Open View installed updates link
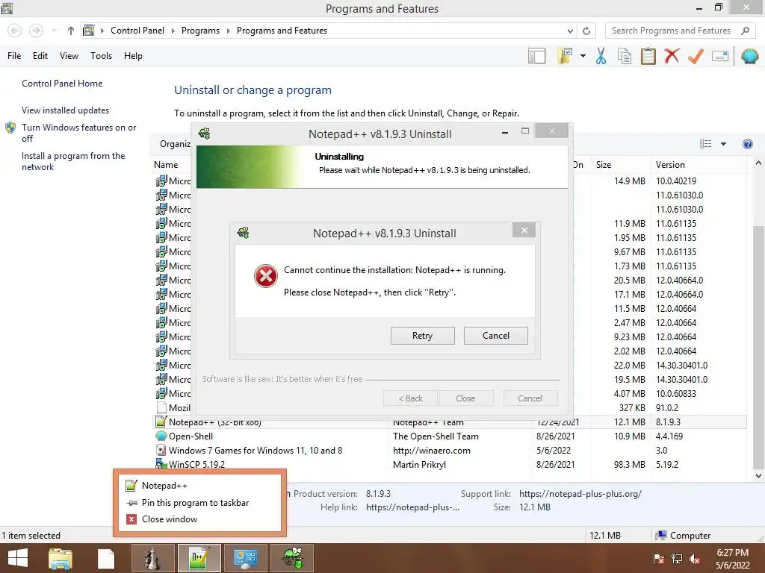 (66, 110)
